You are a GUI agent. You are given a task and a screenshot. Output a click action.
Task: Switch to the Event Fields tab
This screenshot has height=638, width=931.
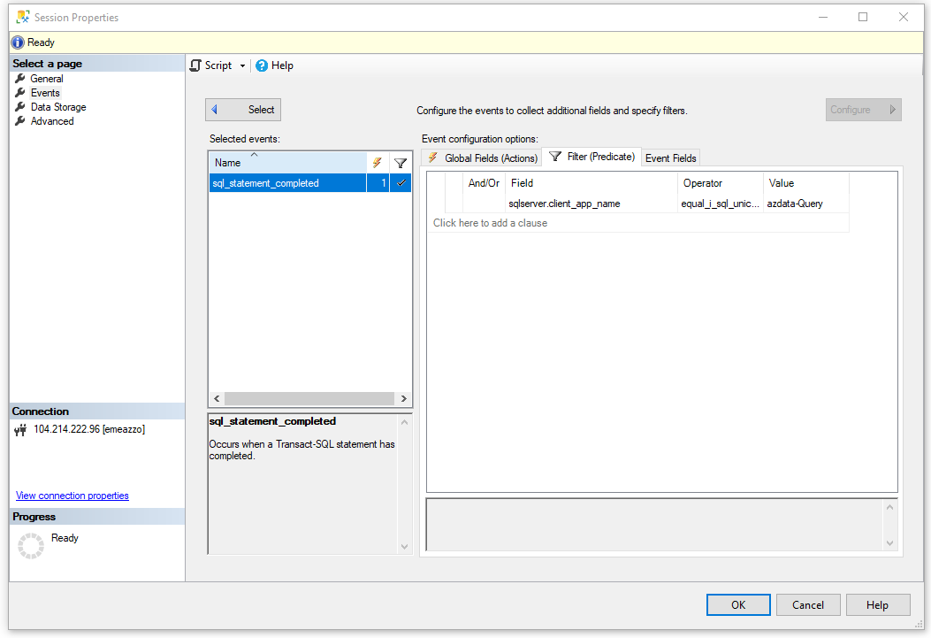point(670,158)
